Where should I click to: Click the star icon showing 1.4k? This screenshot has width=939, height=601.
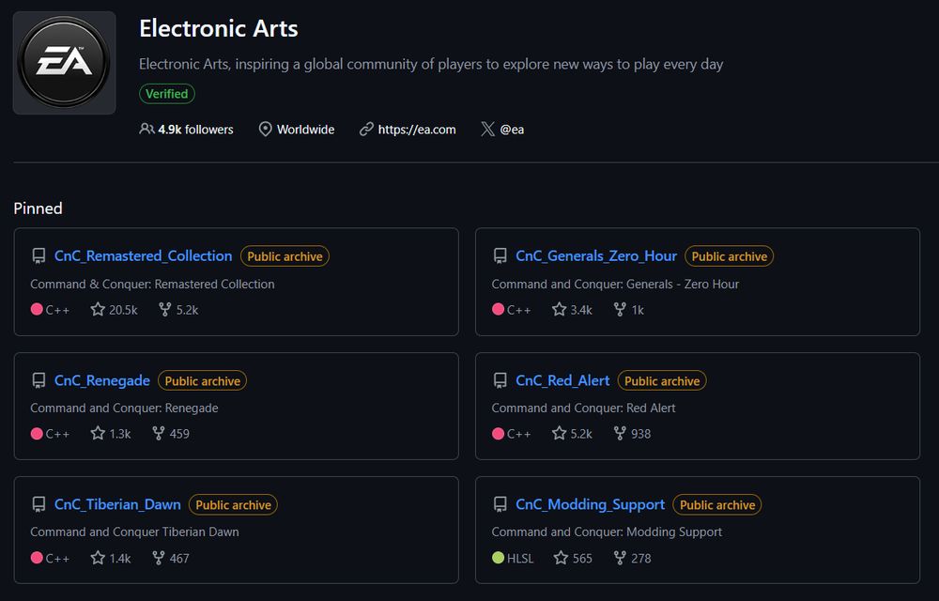[x=98, y=558]
